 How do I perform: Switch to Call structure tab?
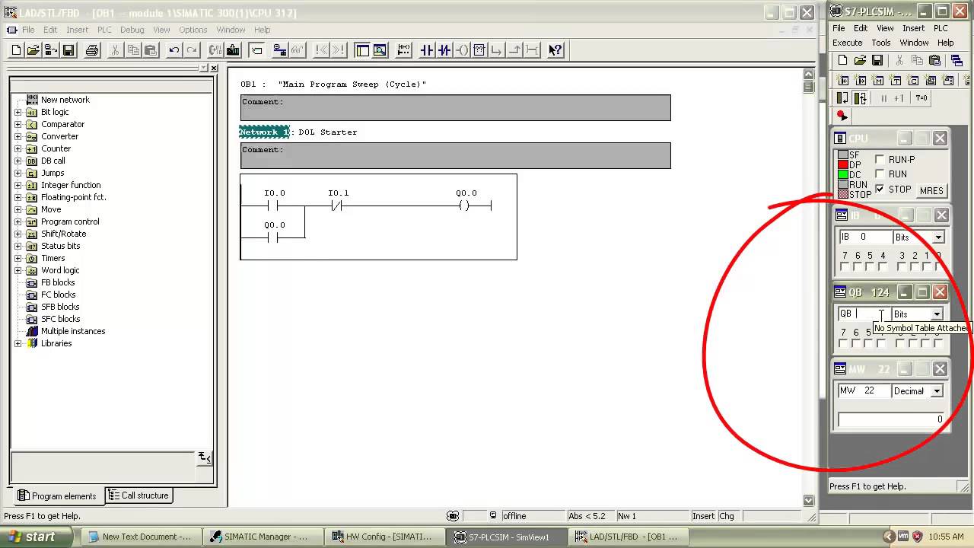[x=138, y=495]
